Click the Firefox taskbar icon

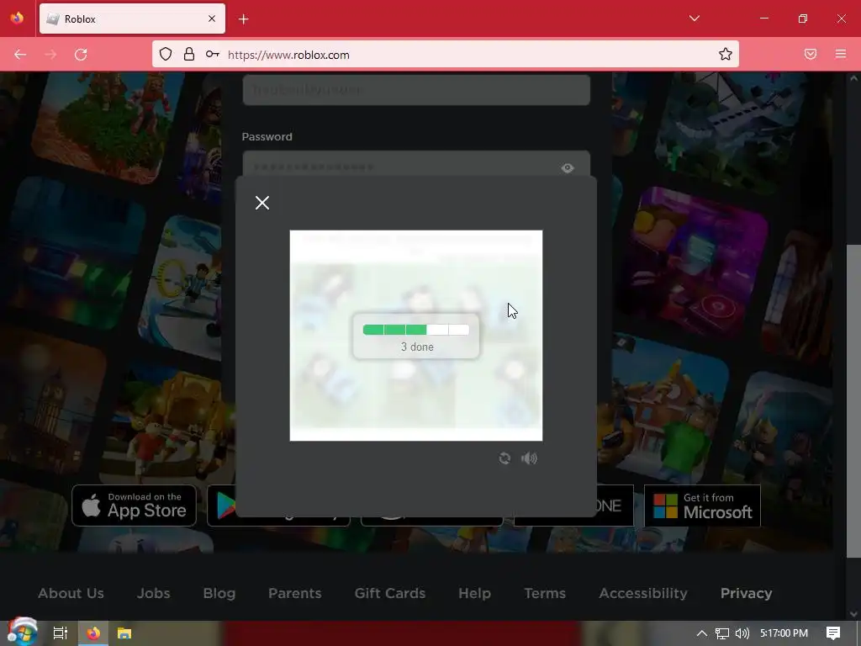pos(93,633)
